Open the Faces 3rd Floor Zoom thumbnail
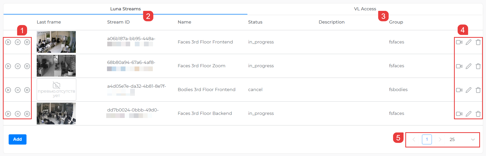Viewport: 486px width, 156px height. 56,66
